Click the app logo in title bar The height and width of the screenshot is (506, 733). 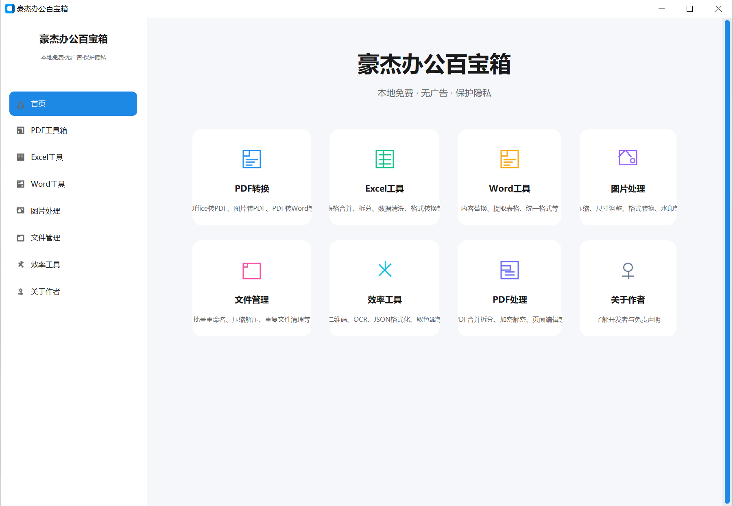10,9
